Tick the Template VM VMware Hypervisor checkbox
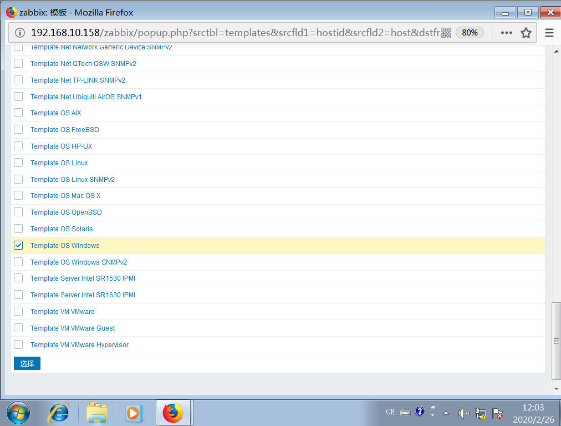Screen dimensions: 561x426 pyautogui.click(x=18, y=344)
